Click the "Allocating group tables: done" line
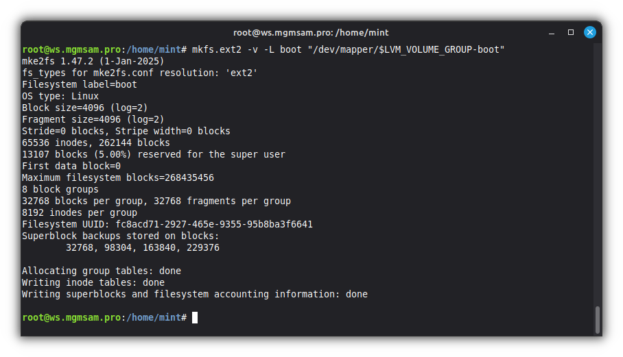The height and width of the screenshot is (357, 623). [x=101, y=271]
